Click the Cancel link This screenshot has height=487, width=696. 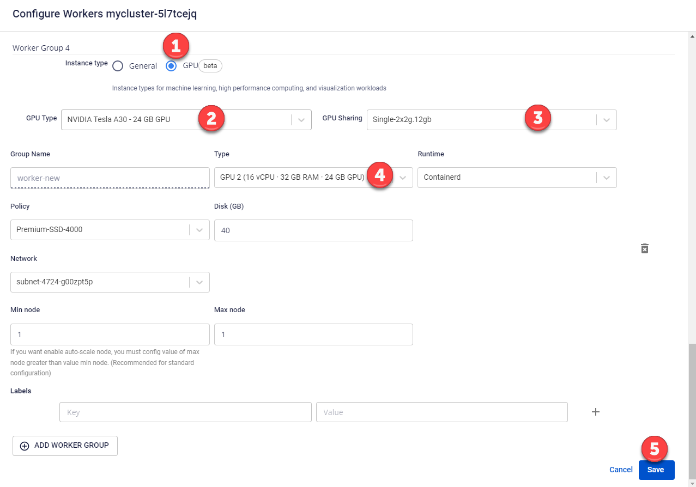(x=621, y=470)
